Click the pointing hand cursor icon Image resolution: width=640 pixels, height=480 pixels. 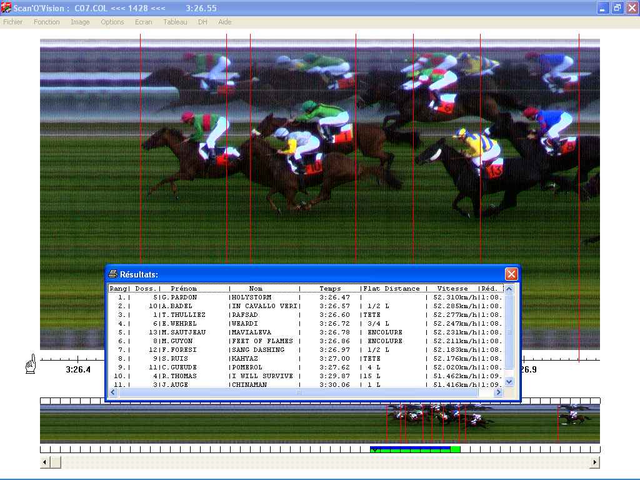31,364
